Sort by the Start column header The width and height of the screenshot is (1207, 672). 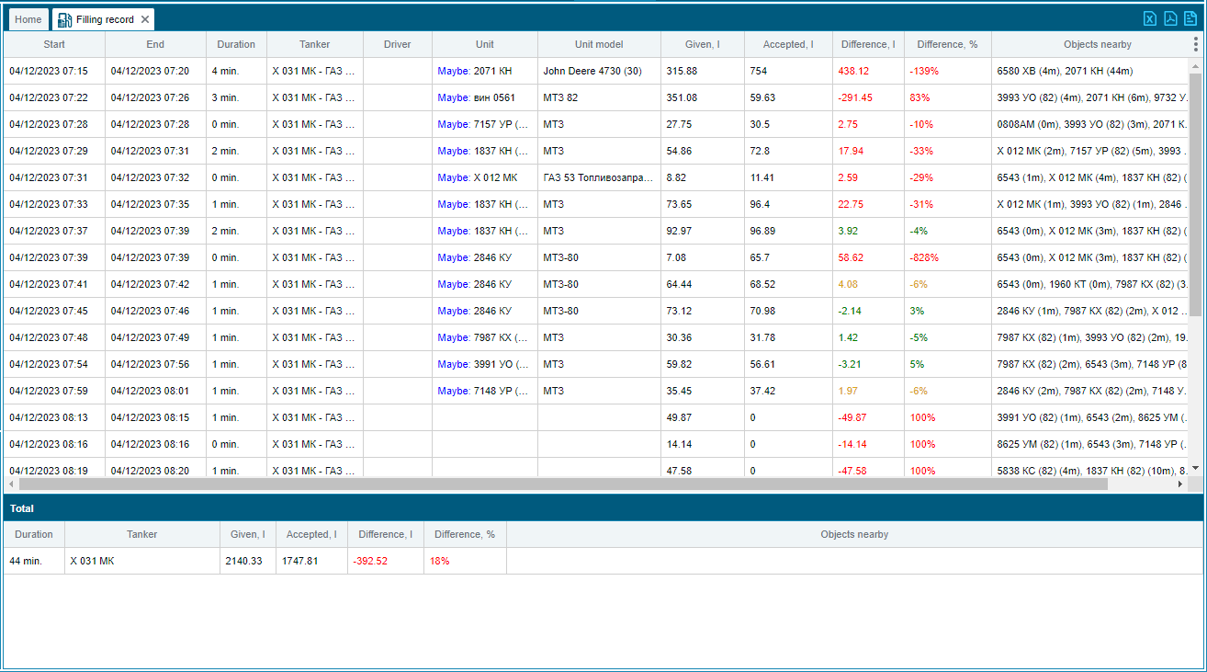click(x=54, y=44)
